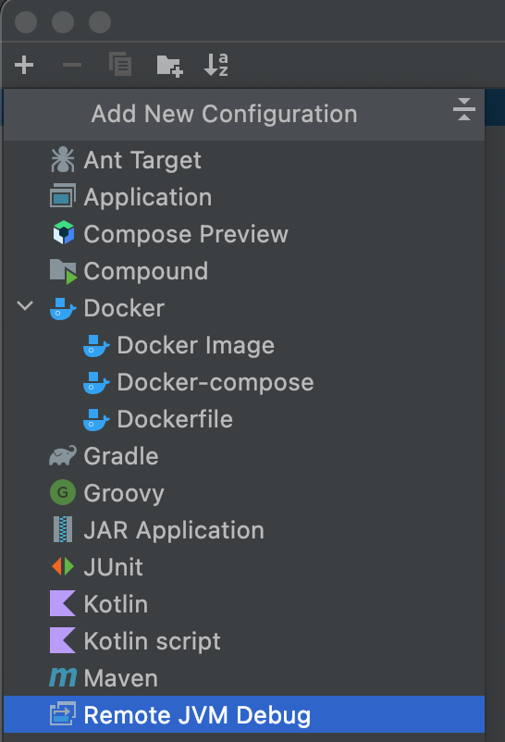
Task: Select Compose Preview from the list
Action: pyautogui.click(x=186, y=234)
